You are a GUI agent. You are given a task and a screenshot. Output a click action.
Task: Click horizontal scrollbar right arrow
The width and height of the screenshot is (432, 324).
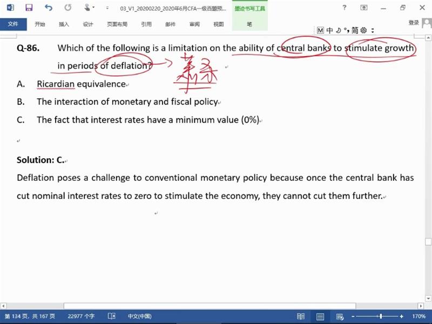coord(421,306)
